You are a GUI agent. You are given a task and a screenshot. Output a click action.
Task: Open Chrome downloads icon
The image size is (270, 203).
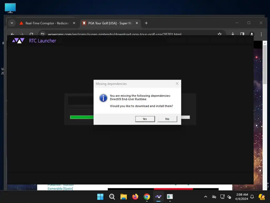tap(233, 34)
